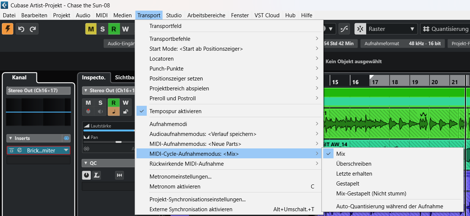The image size is (470, 216).
Task: Click the icon left of Brick...miter
Action: coord(12,150)
